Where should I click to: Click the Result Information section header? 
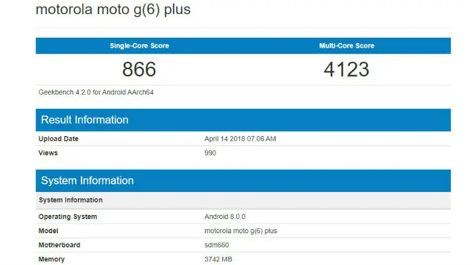(243, 120)
